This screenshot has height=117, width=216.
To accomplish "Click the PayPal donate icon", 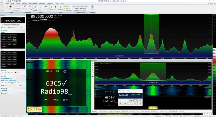I will pyautogui.click(x=92, y=6).
